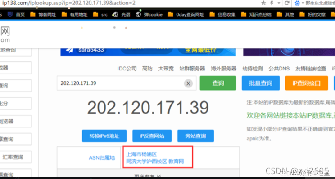Open the 好的文章 bookmark folder
This screenshot has width=335, height=179.
coord(312,14)
